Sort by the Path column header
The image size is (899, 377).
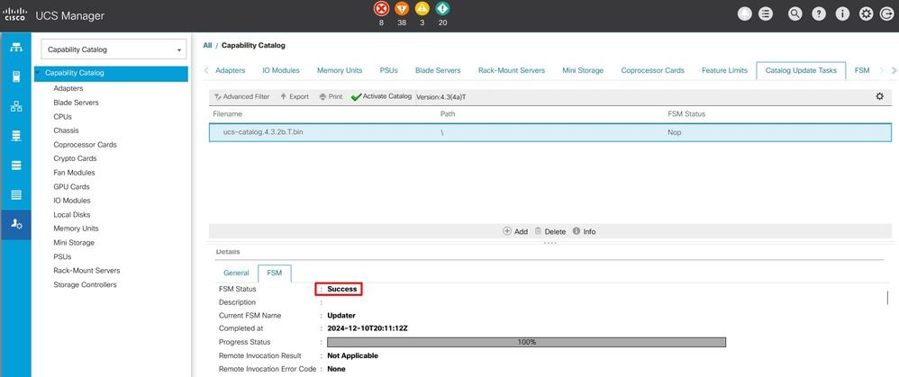tap(447, 114)
